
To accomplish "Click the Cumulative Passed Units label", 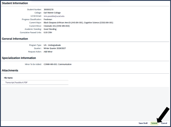I will (x=31, y=33).
